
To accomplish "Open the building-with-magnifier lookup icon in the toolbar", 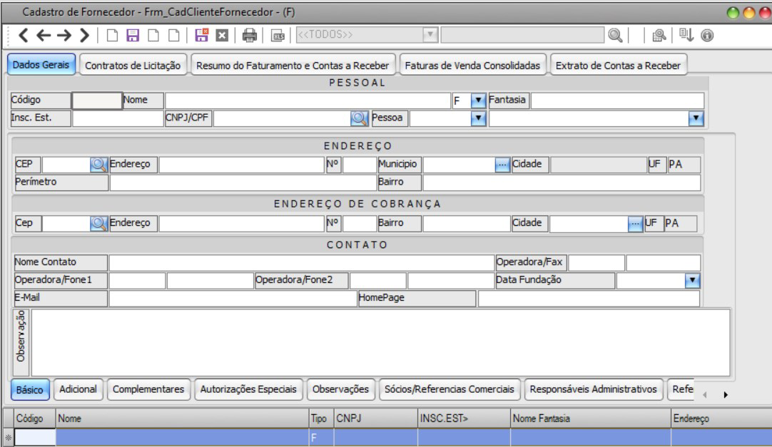I will (x=659, y=36).
